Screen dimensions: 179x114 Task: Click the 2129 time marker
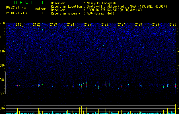click(156, 25)
